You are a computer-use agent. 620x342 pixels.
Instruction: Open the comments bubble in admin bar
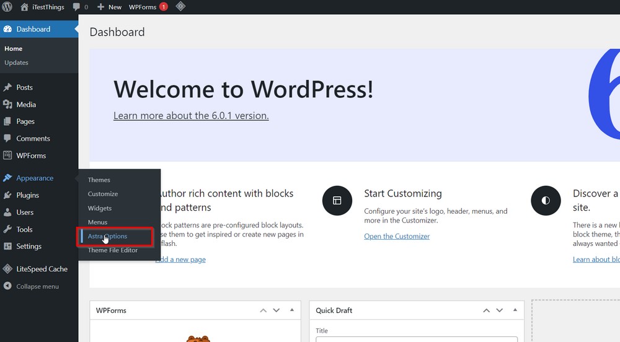(x=76, y=7)
